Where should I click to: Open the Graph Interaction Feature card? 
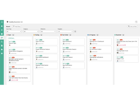point(46,50)
